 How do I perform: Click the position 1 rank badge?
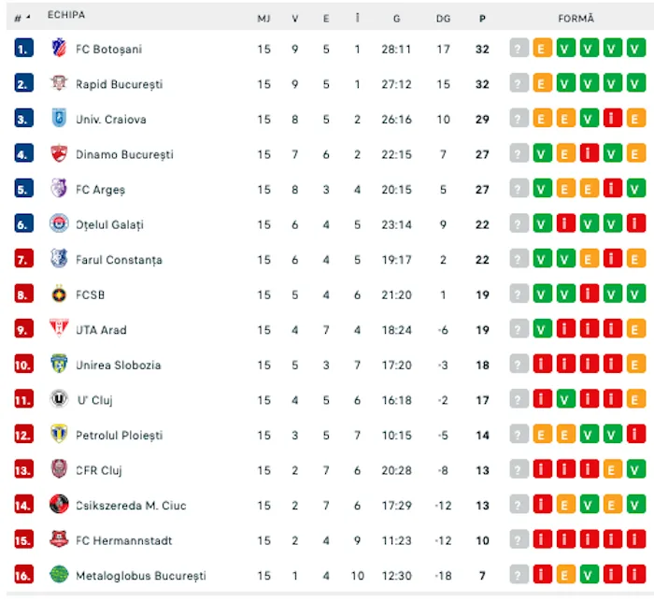pos(24,49)
